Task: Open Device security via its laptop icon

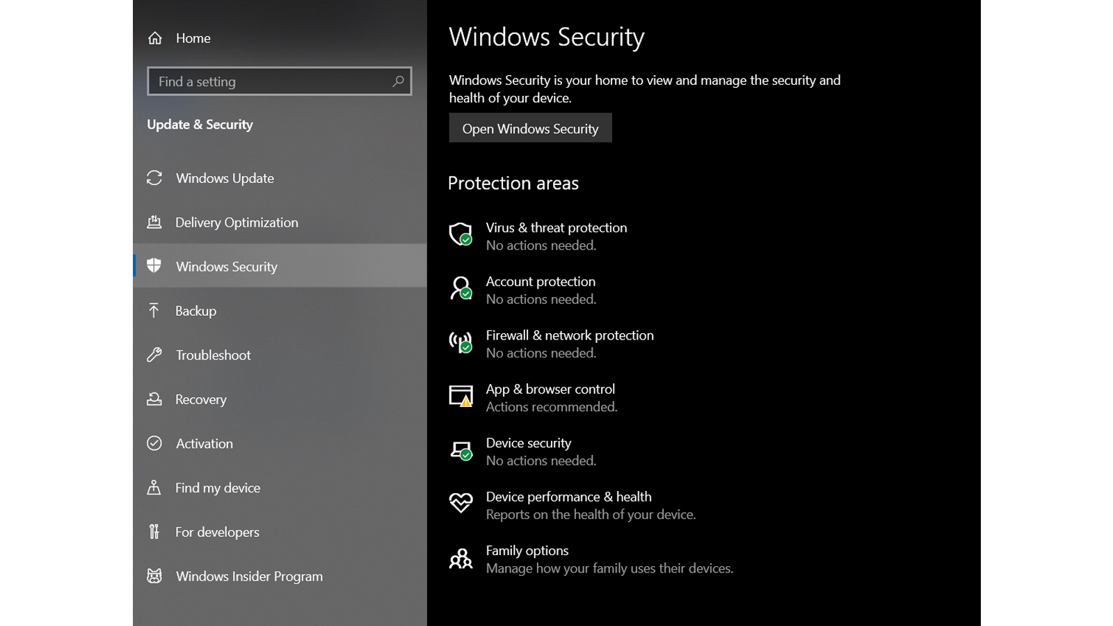Action: click(x=461, y=450)
